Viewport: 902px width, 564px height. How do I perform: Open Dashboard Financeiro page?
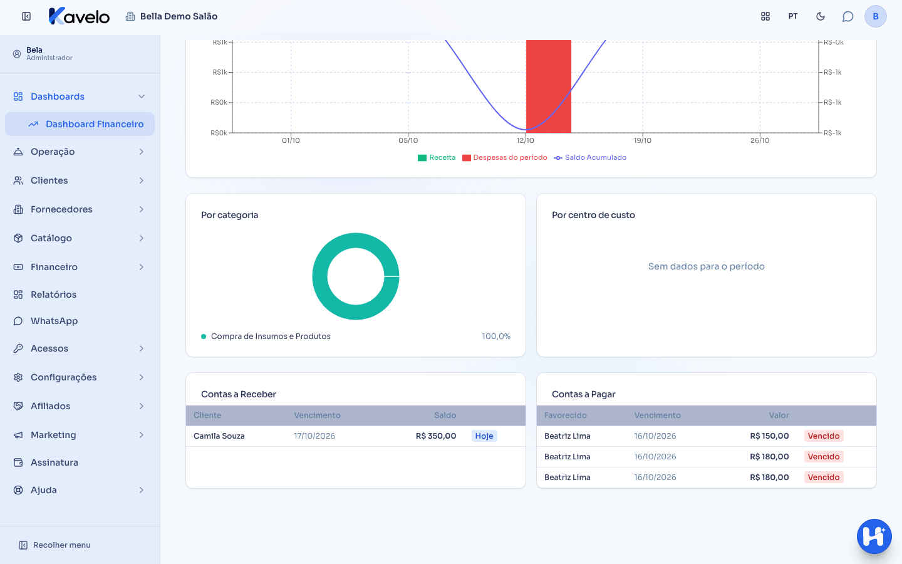click(x=80, y=124)
